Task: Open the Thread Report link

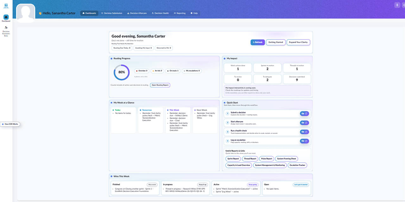Action: pyautogui.click(x=250, y=159)
